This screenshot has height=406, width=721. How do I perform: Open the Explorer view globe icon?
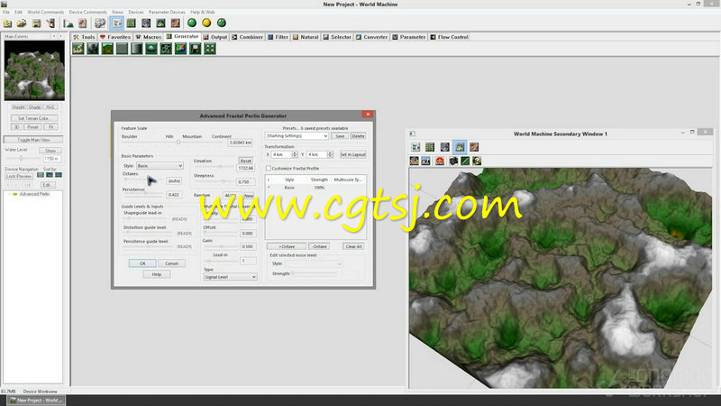146,23
